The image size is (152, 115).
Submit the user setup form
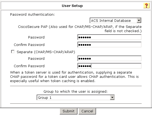coord(68,111)
